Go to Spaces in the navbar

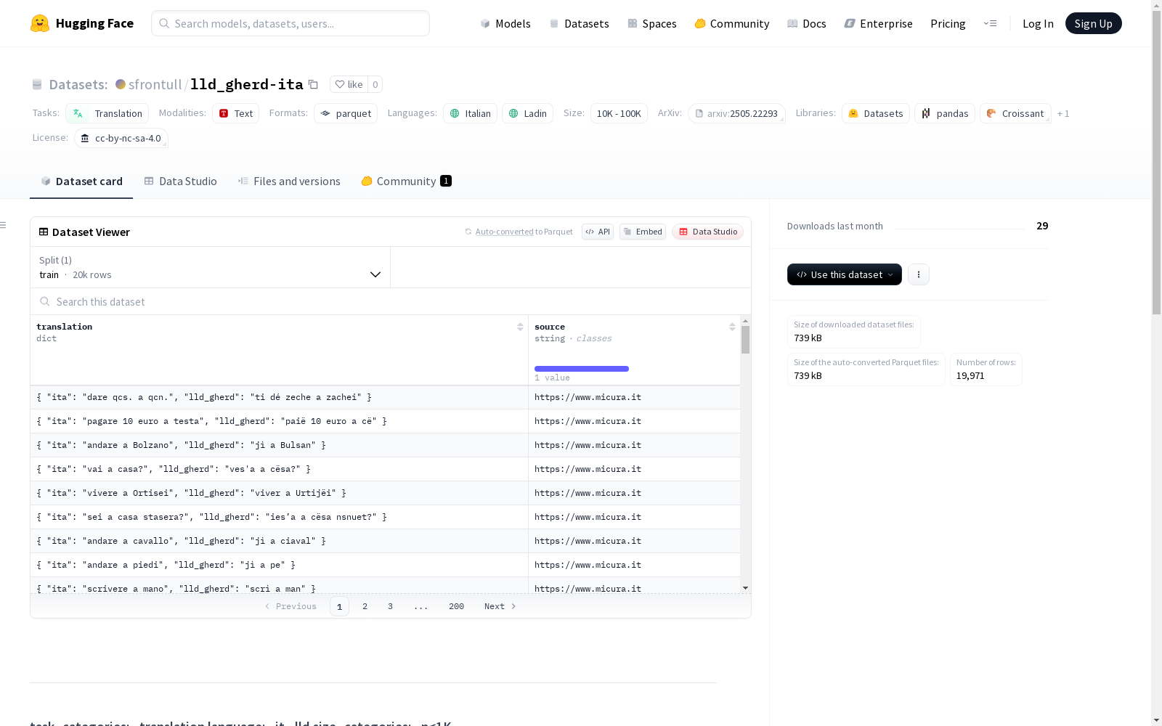652,23
